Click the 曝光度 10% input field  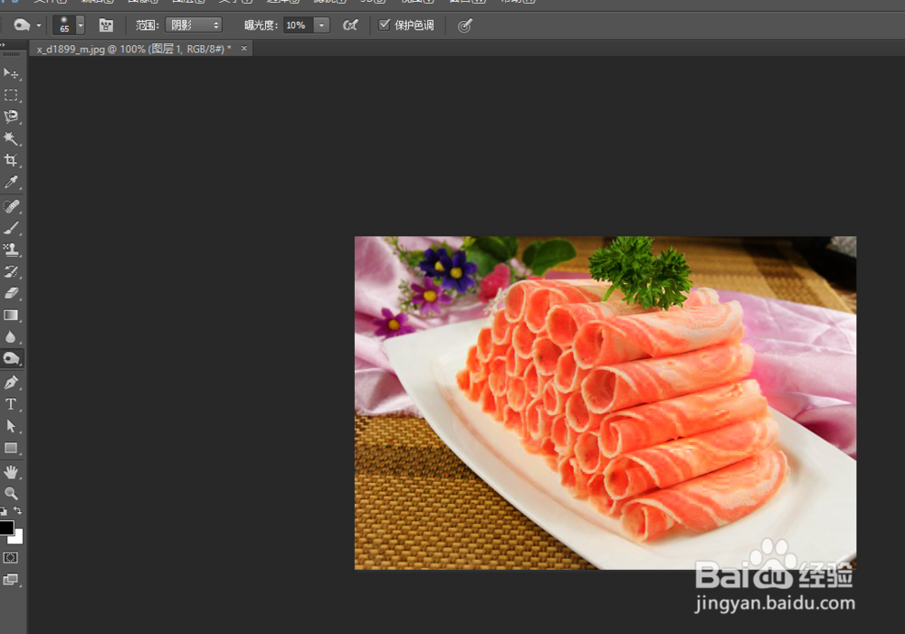298,25
